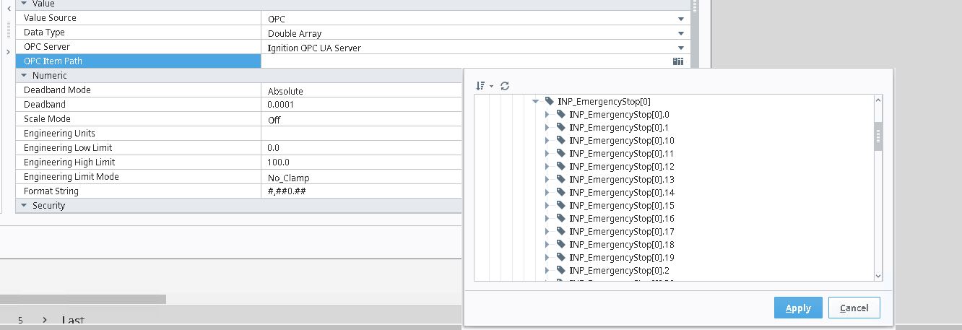Viewport: 962px width, 330px height.
Task: Expand the INP_EmergencyStop[0].18 node
Action: click(x=547, y=245)
